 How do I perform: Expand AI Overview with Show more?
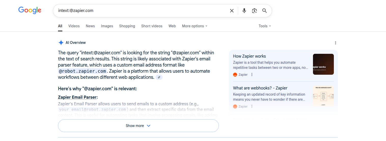point(138,126)
